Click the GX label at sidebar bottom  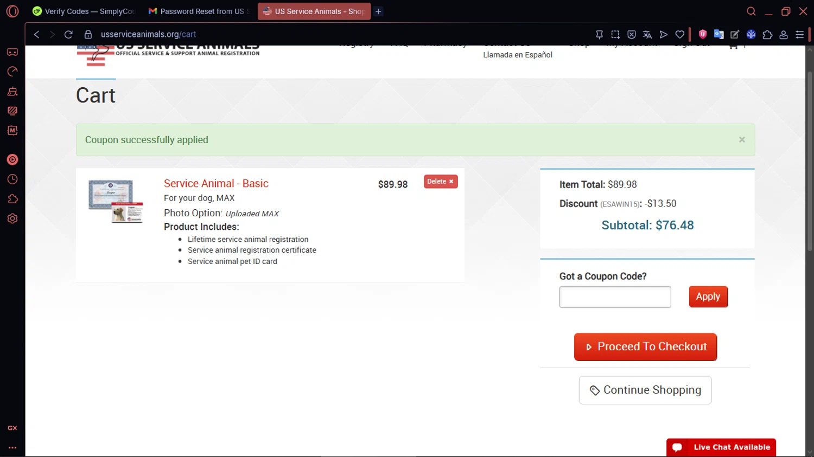pyautogui.click(x=12, y=428)
